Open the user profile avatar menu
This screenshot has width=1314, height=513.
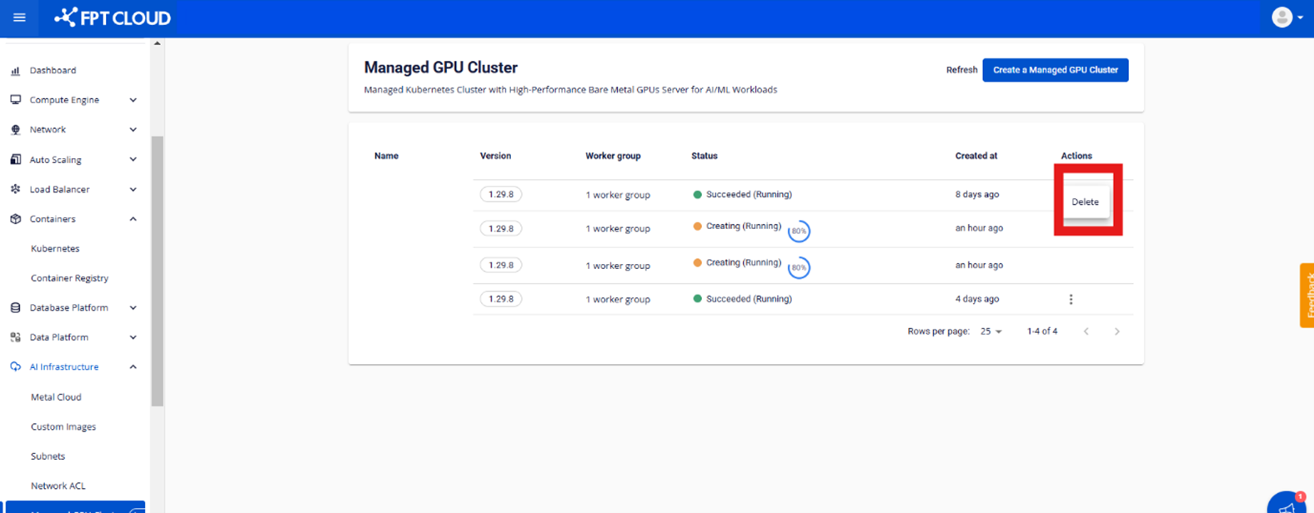[1286, 17]
